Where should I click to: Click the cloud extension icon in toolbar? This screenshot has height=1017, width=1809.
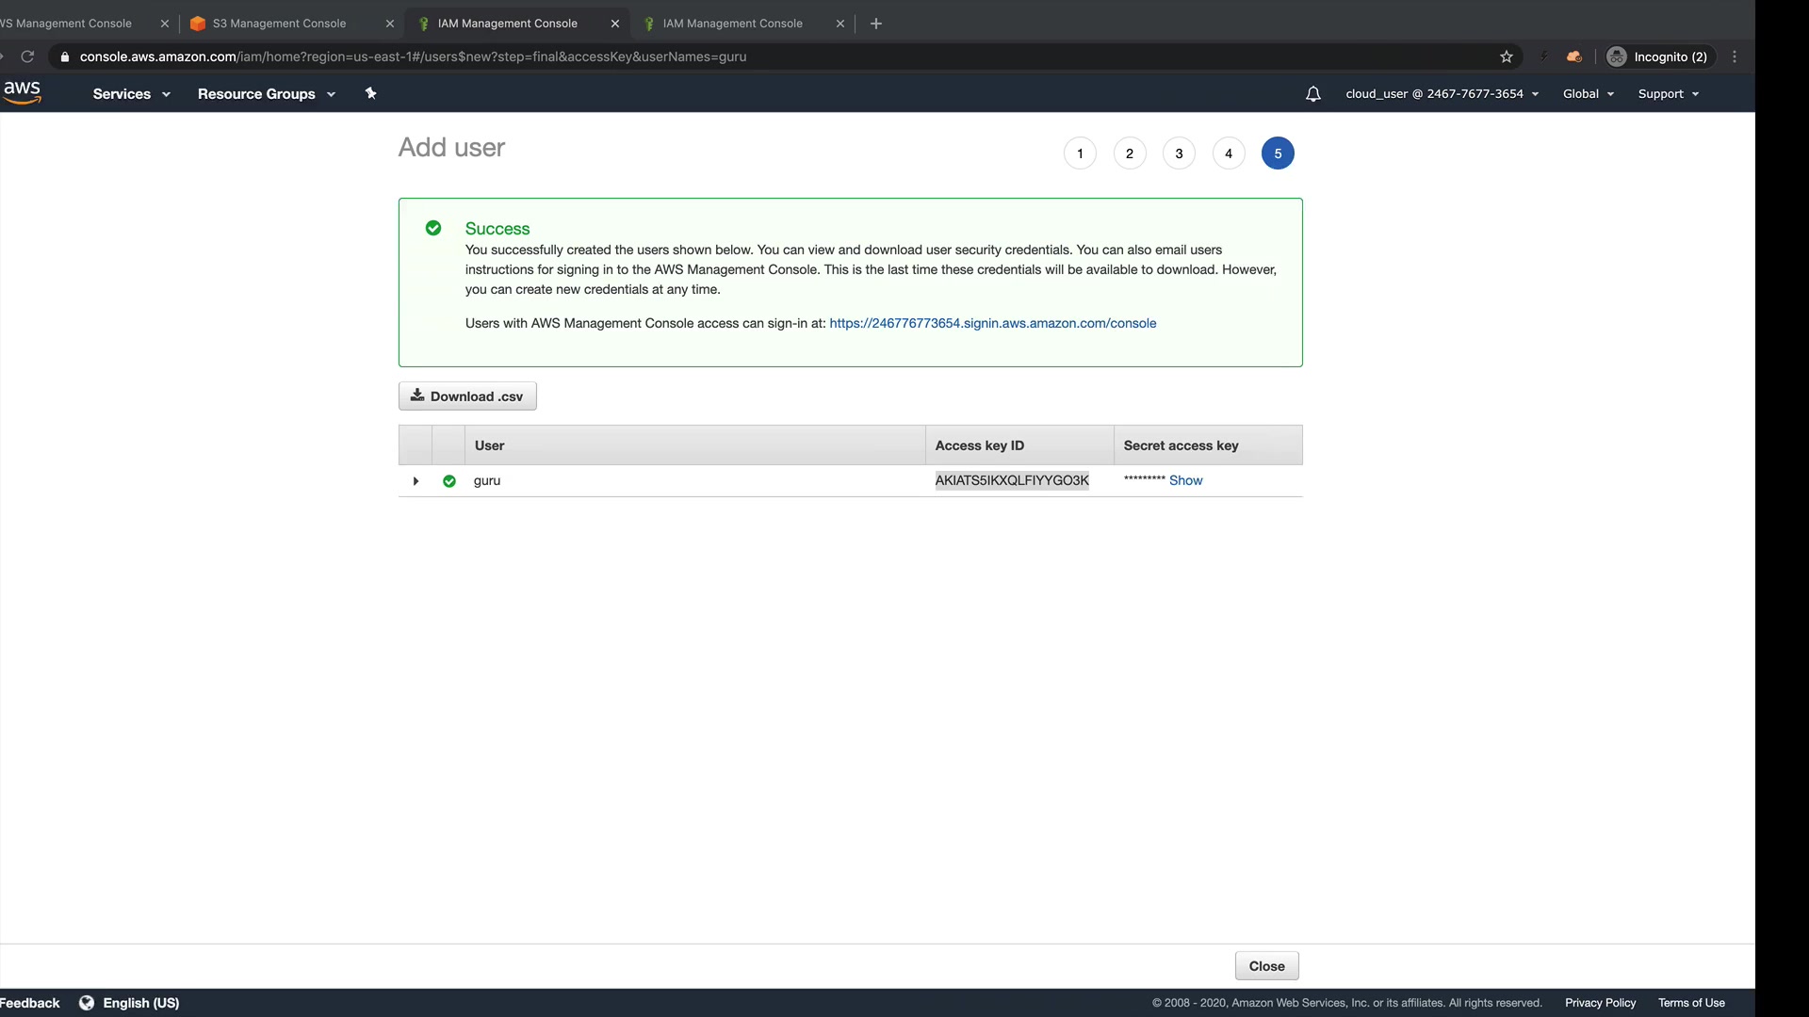1573,56
